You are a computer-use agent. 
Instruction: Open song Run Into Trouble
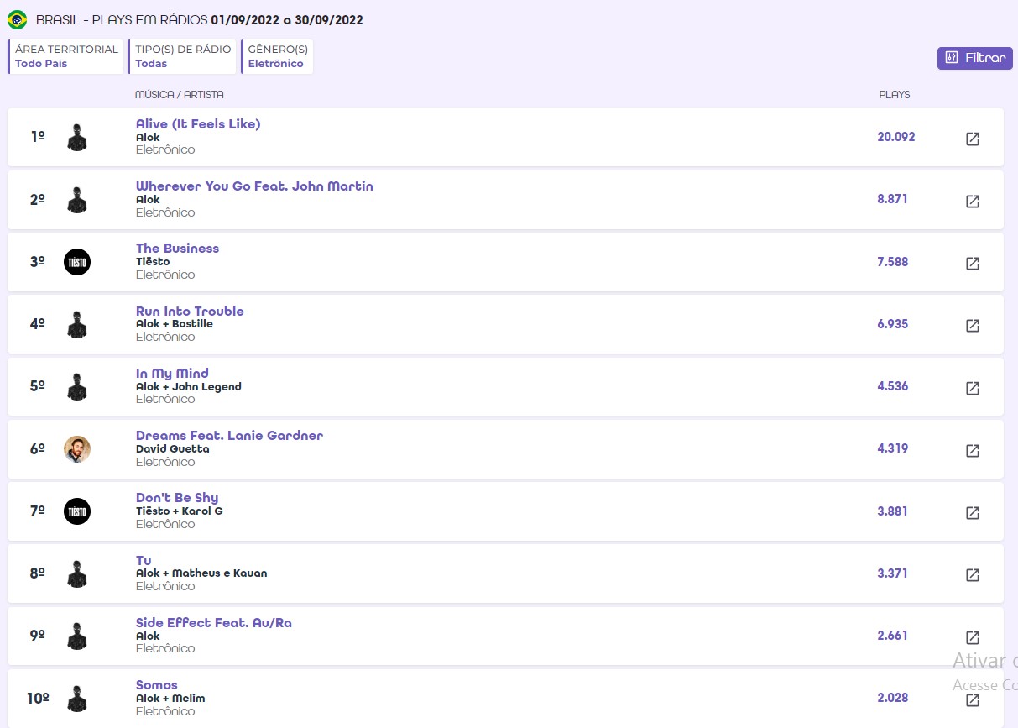(190, 312)
